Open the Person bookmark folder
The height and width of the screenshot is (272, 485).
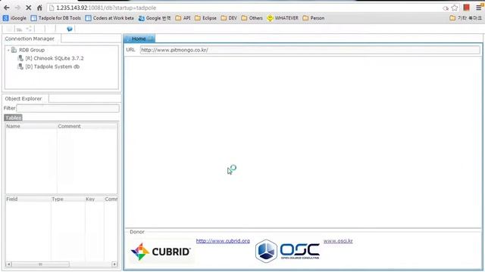click(313, 18)
